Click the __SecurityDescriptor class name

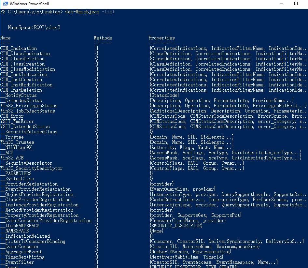click(x=26, y=163)
